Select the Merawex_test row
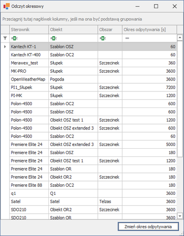The image size is (184, 236). [93, 63]
